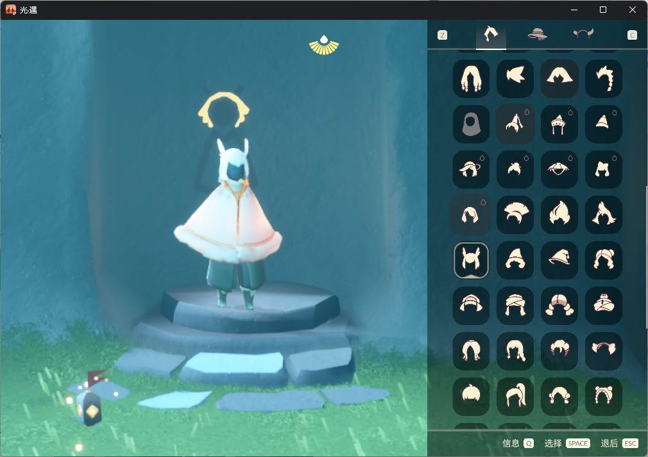Screen dimensions: 648x457
Task: Click the Z previous-category key hint
Action: pyautogui.click(x=442, y=35)
